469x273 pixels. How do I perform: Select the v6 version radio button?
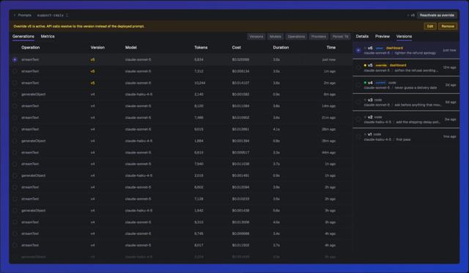(358, 51)
